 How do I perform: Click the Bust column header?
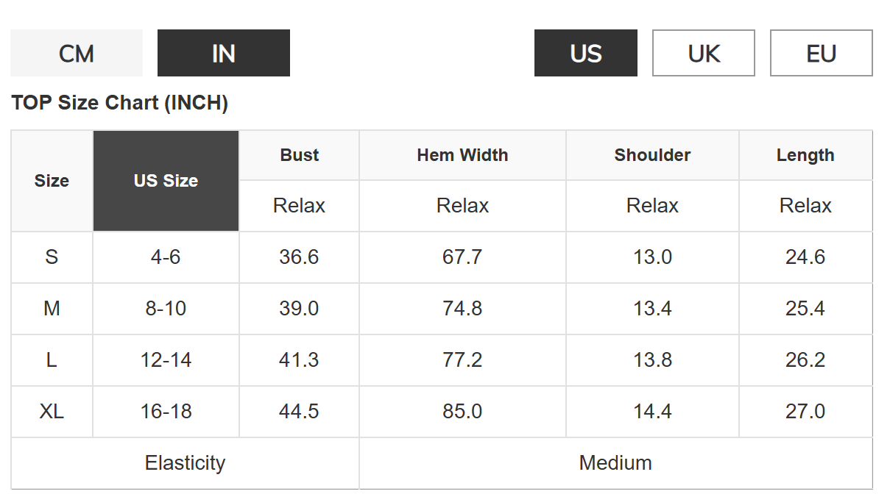coord(300,155)
